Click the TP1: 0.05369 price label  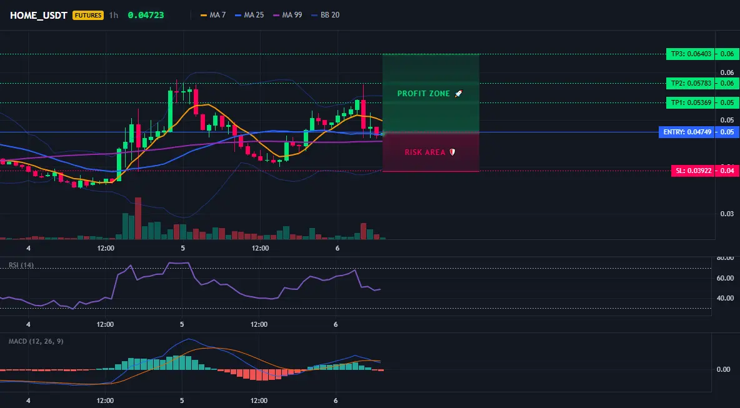click(x=689, y=103)
